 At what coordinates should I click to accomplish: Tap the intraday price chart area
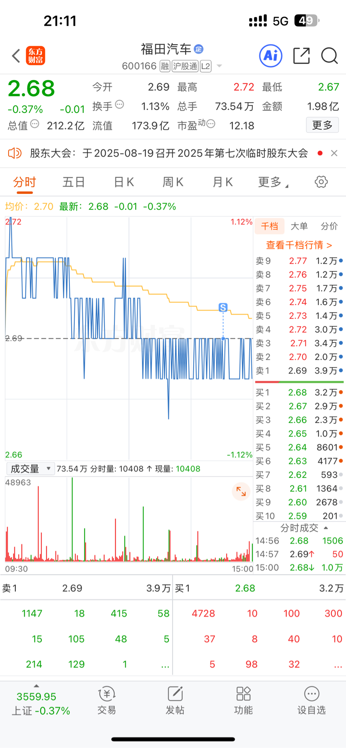129,338
